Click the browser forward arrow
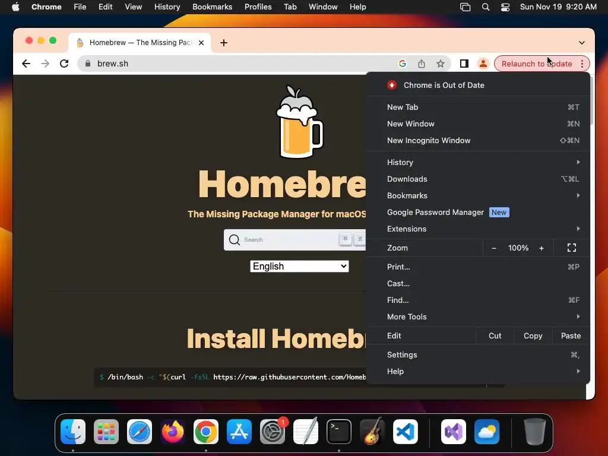 tap(45, 64)
